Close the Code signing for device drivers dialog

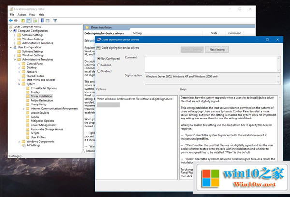[277, 39]
